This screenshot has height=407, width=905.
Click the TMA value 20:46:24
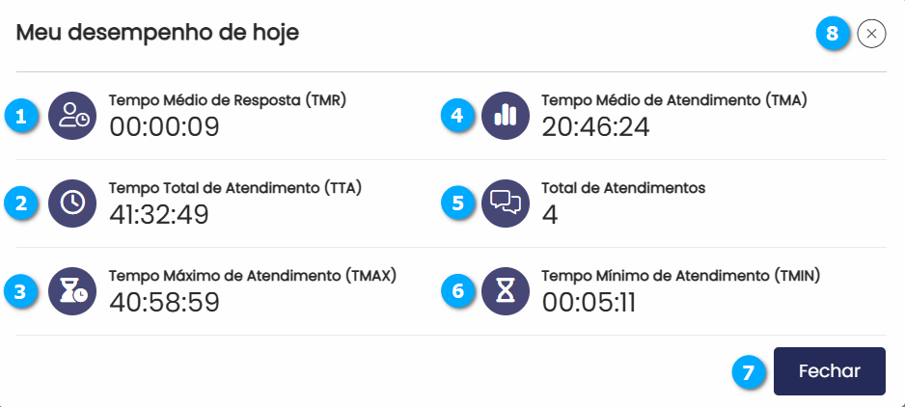pyautogui.click(x=595, y=127)
